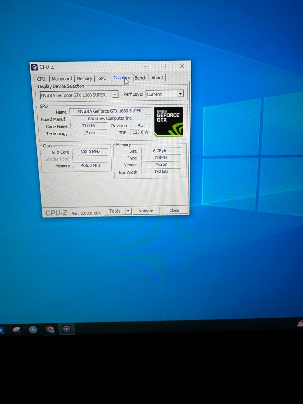Viewport: 303px width, 404px height.
Task: Select the Memory tab
Action: tap(84, 79)
